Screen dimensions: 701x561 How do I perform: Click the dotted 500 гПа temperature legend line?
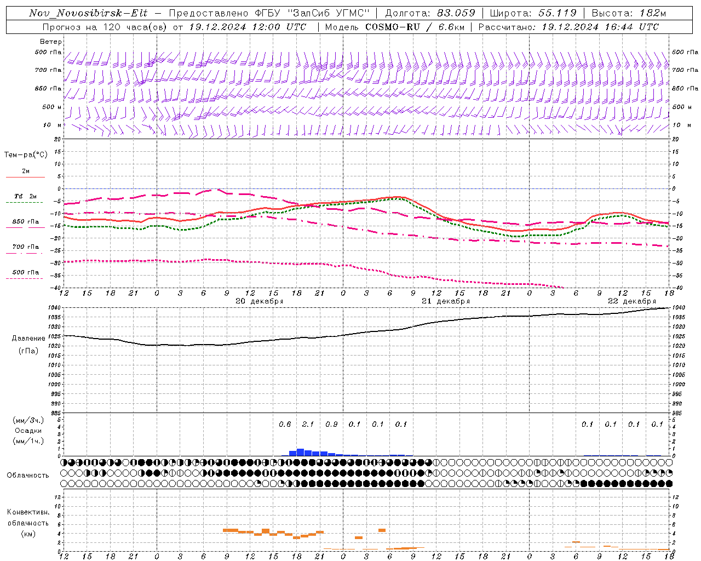point(24,278)
